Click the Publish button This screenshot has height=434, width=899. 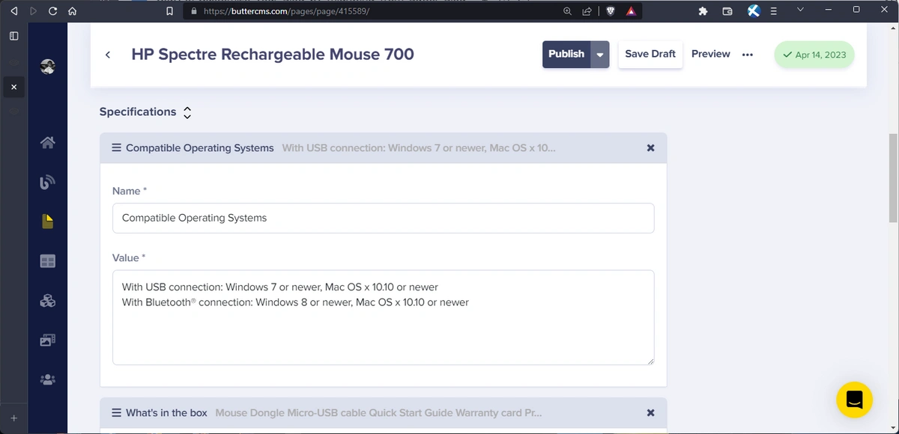pyautogui.click(x=566, y=55)
